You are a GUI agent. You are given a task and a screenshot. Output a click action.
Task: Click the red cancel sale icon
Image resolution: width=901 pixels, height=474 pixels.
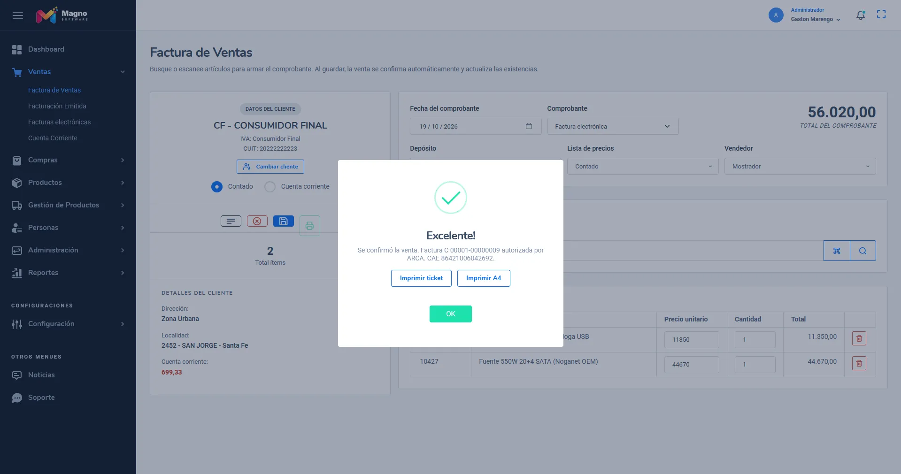tap(257, 221)
